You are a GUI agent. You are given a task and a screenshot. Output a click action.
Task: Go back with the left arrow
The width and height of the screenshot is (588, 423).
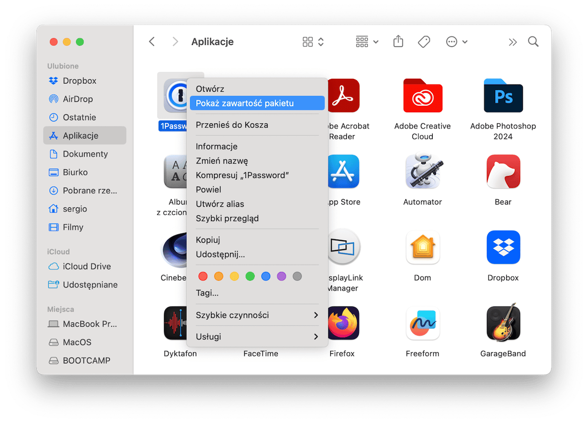(x=152, y=42)
